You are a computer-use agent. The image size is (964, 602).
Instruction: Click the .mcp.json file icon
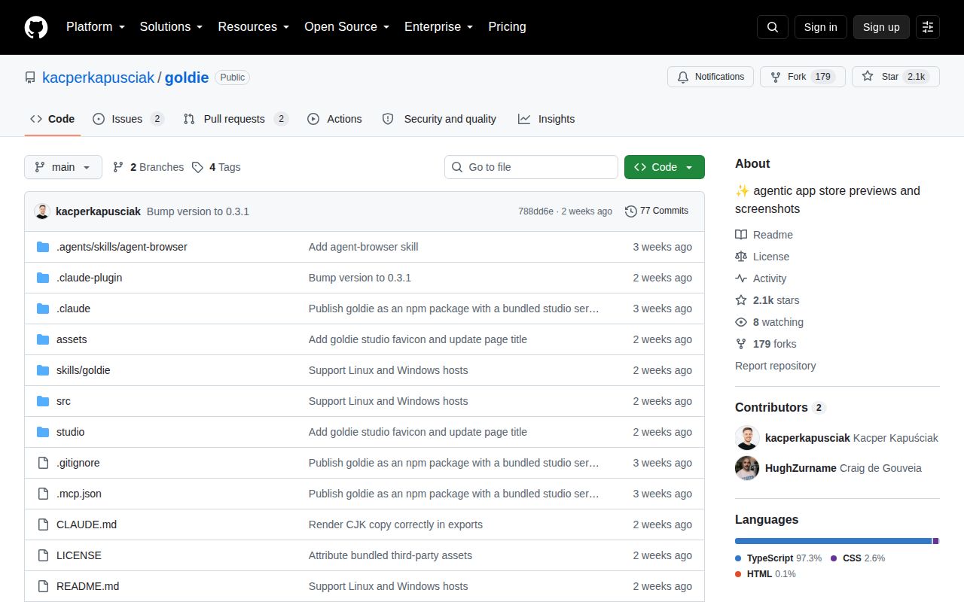click(x=43, y=494)
